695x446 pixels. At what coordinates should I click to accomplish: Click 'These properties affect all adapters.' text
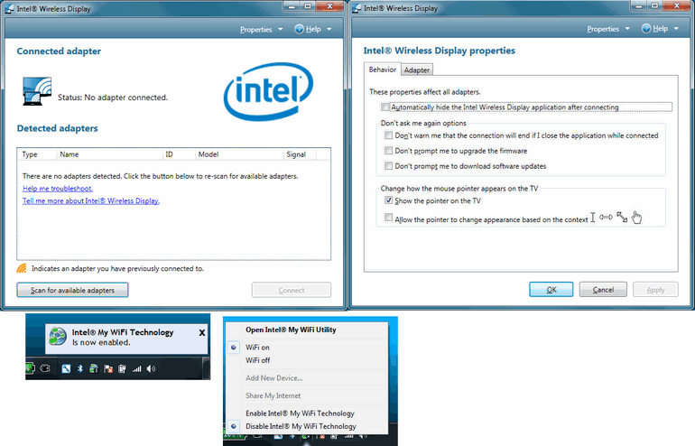tap(424, 92)
